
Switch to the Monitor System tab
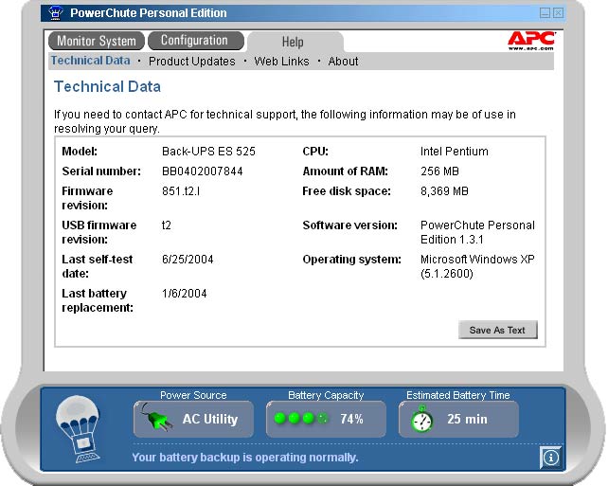point(97,41)
